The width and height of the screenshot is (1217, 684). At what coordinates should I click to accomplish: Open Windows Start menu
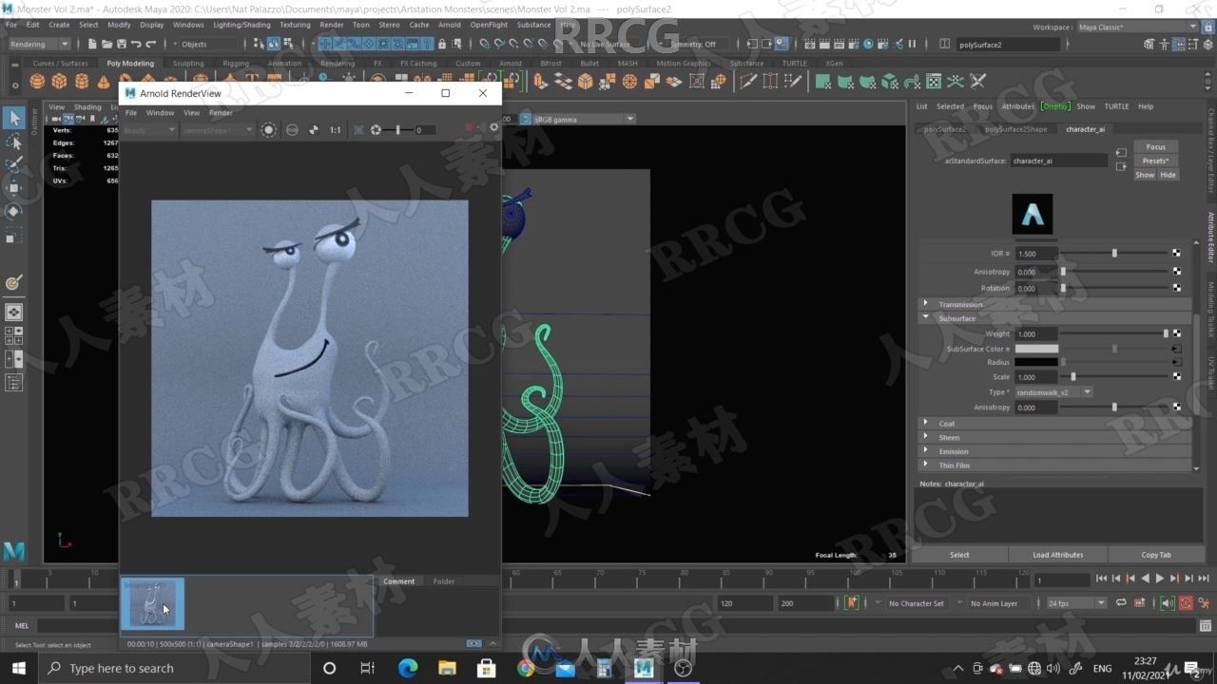tap(19, 668)
